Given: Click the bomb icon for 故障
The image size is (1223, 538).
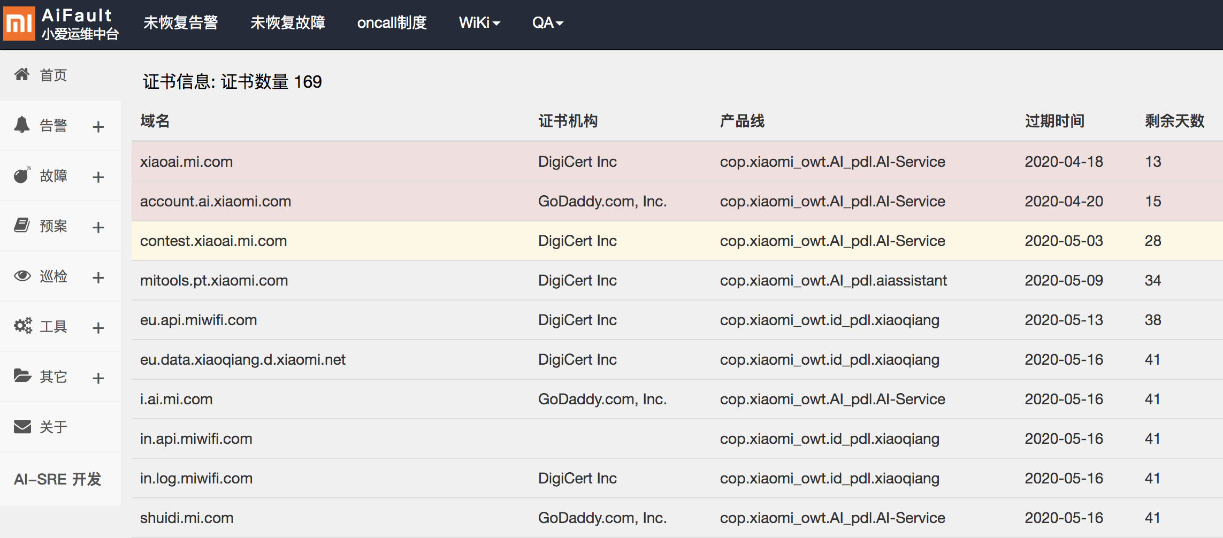Looking at the screenshot, I should pos(22,175).
